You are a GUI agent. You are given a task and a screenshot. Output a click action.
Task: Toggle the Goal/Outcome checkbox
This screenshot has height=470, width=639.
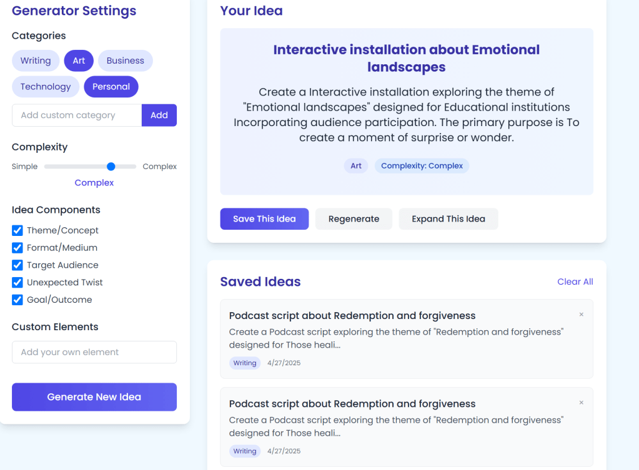[x=17, y=300]
